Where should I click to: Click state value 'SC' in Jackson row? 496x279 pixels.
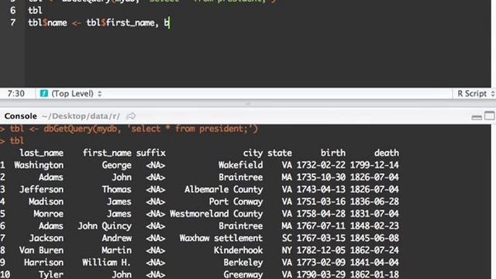tap(287, 238)
